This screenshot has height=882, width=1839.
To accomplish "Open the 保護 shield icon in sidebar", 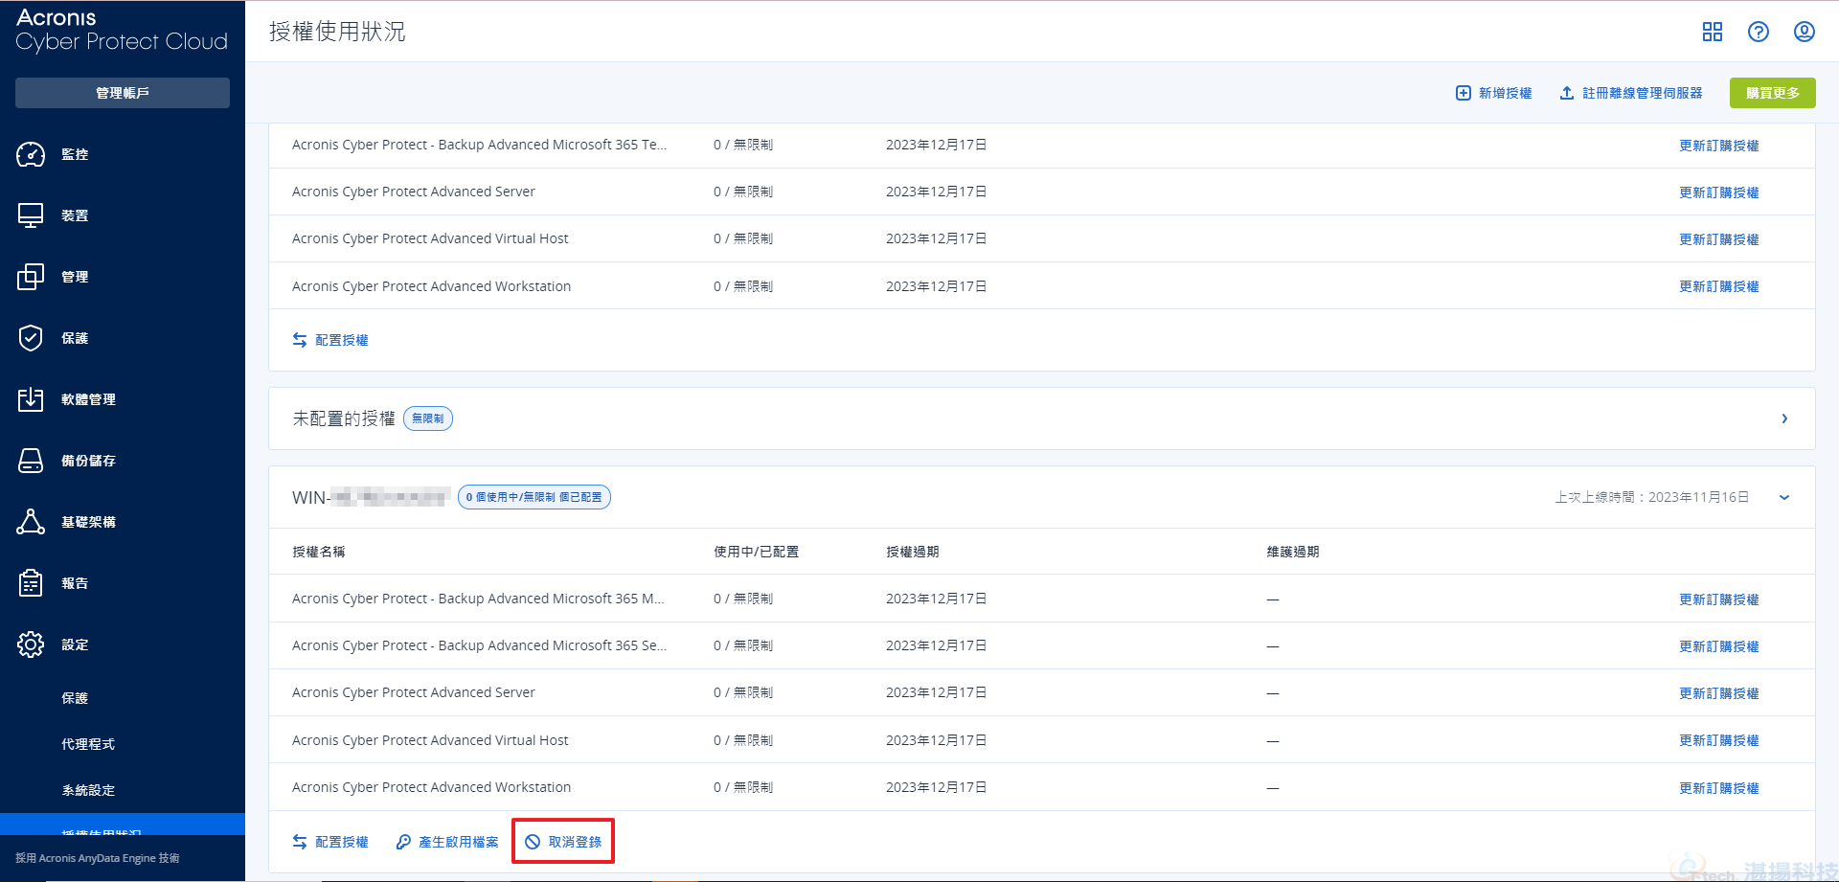I will (31, 338).
